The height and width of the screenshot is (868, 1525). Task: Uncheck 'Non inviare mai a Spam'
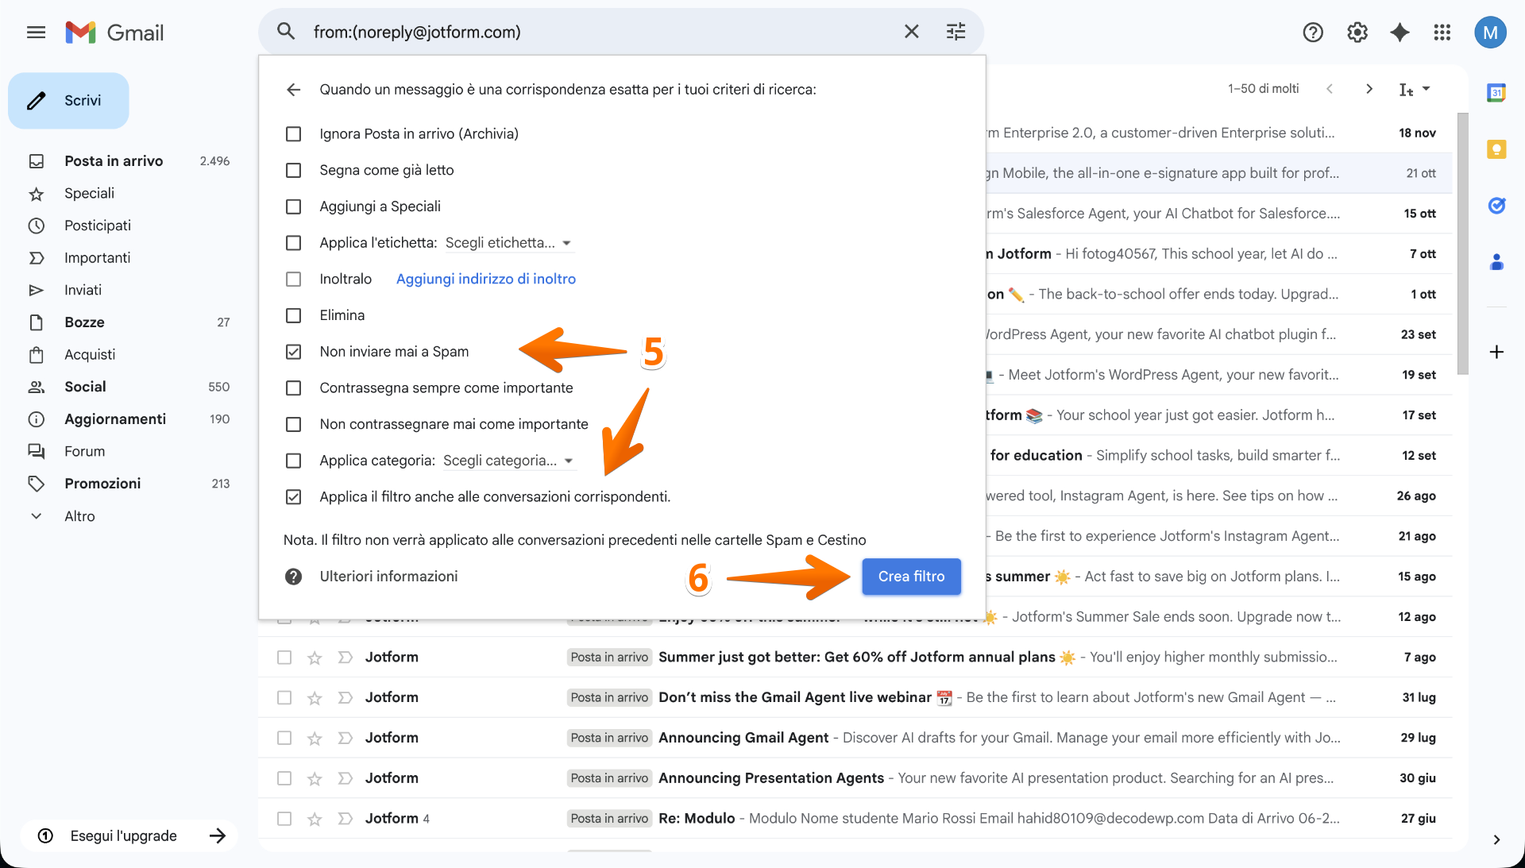294,352
